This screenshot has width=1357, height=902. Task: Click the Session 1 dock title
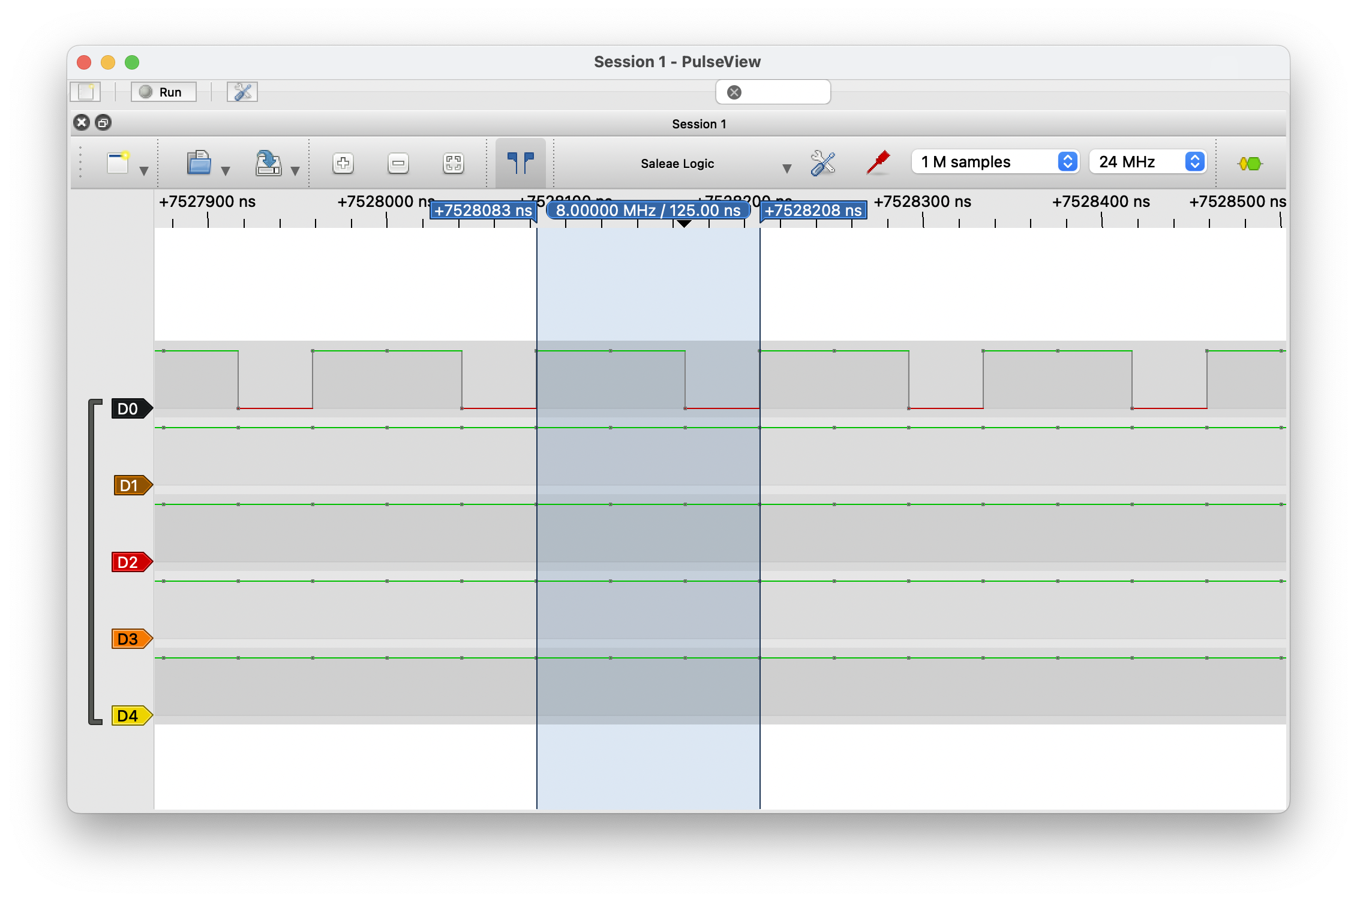point(698,124)
